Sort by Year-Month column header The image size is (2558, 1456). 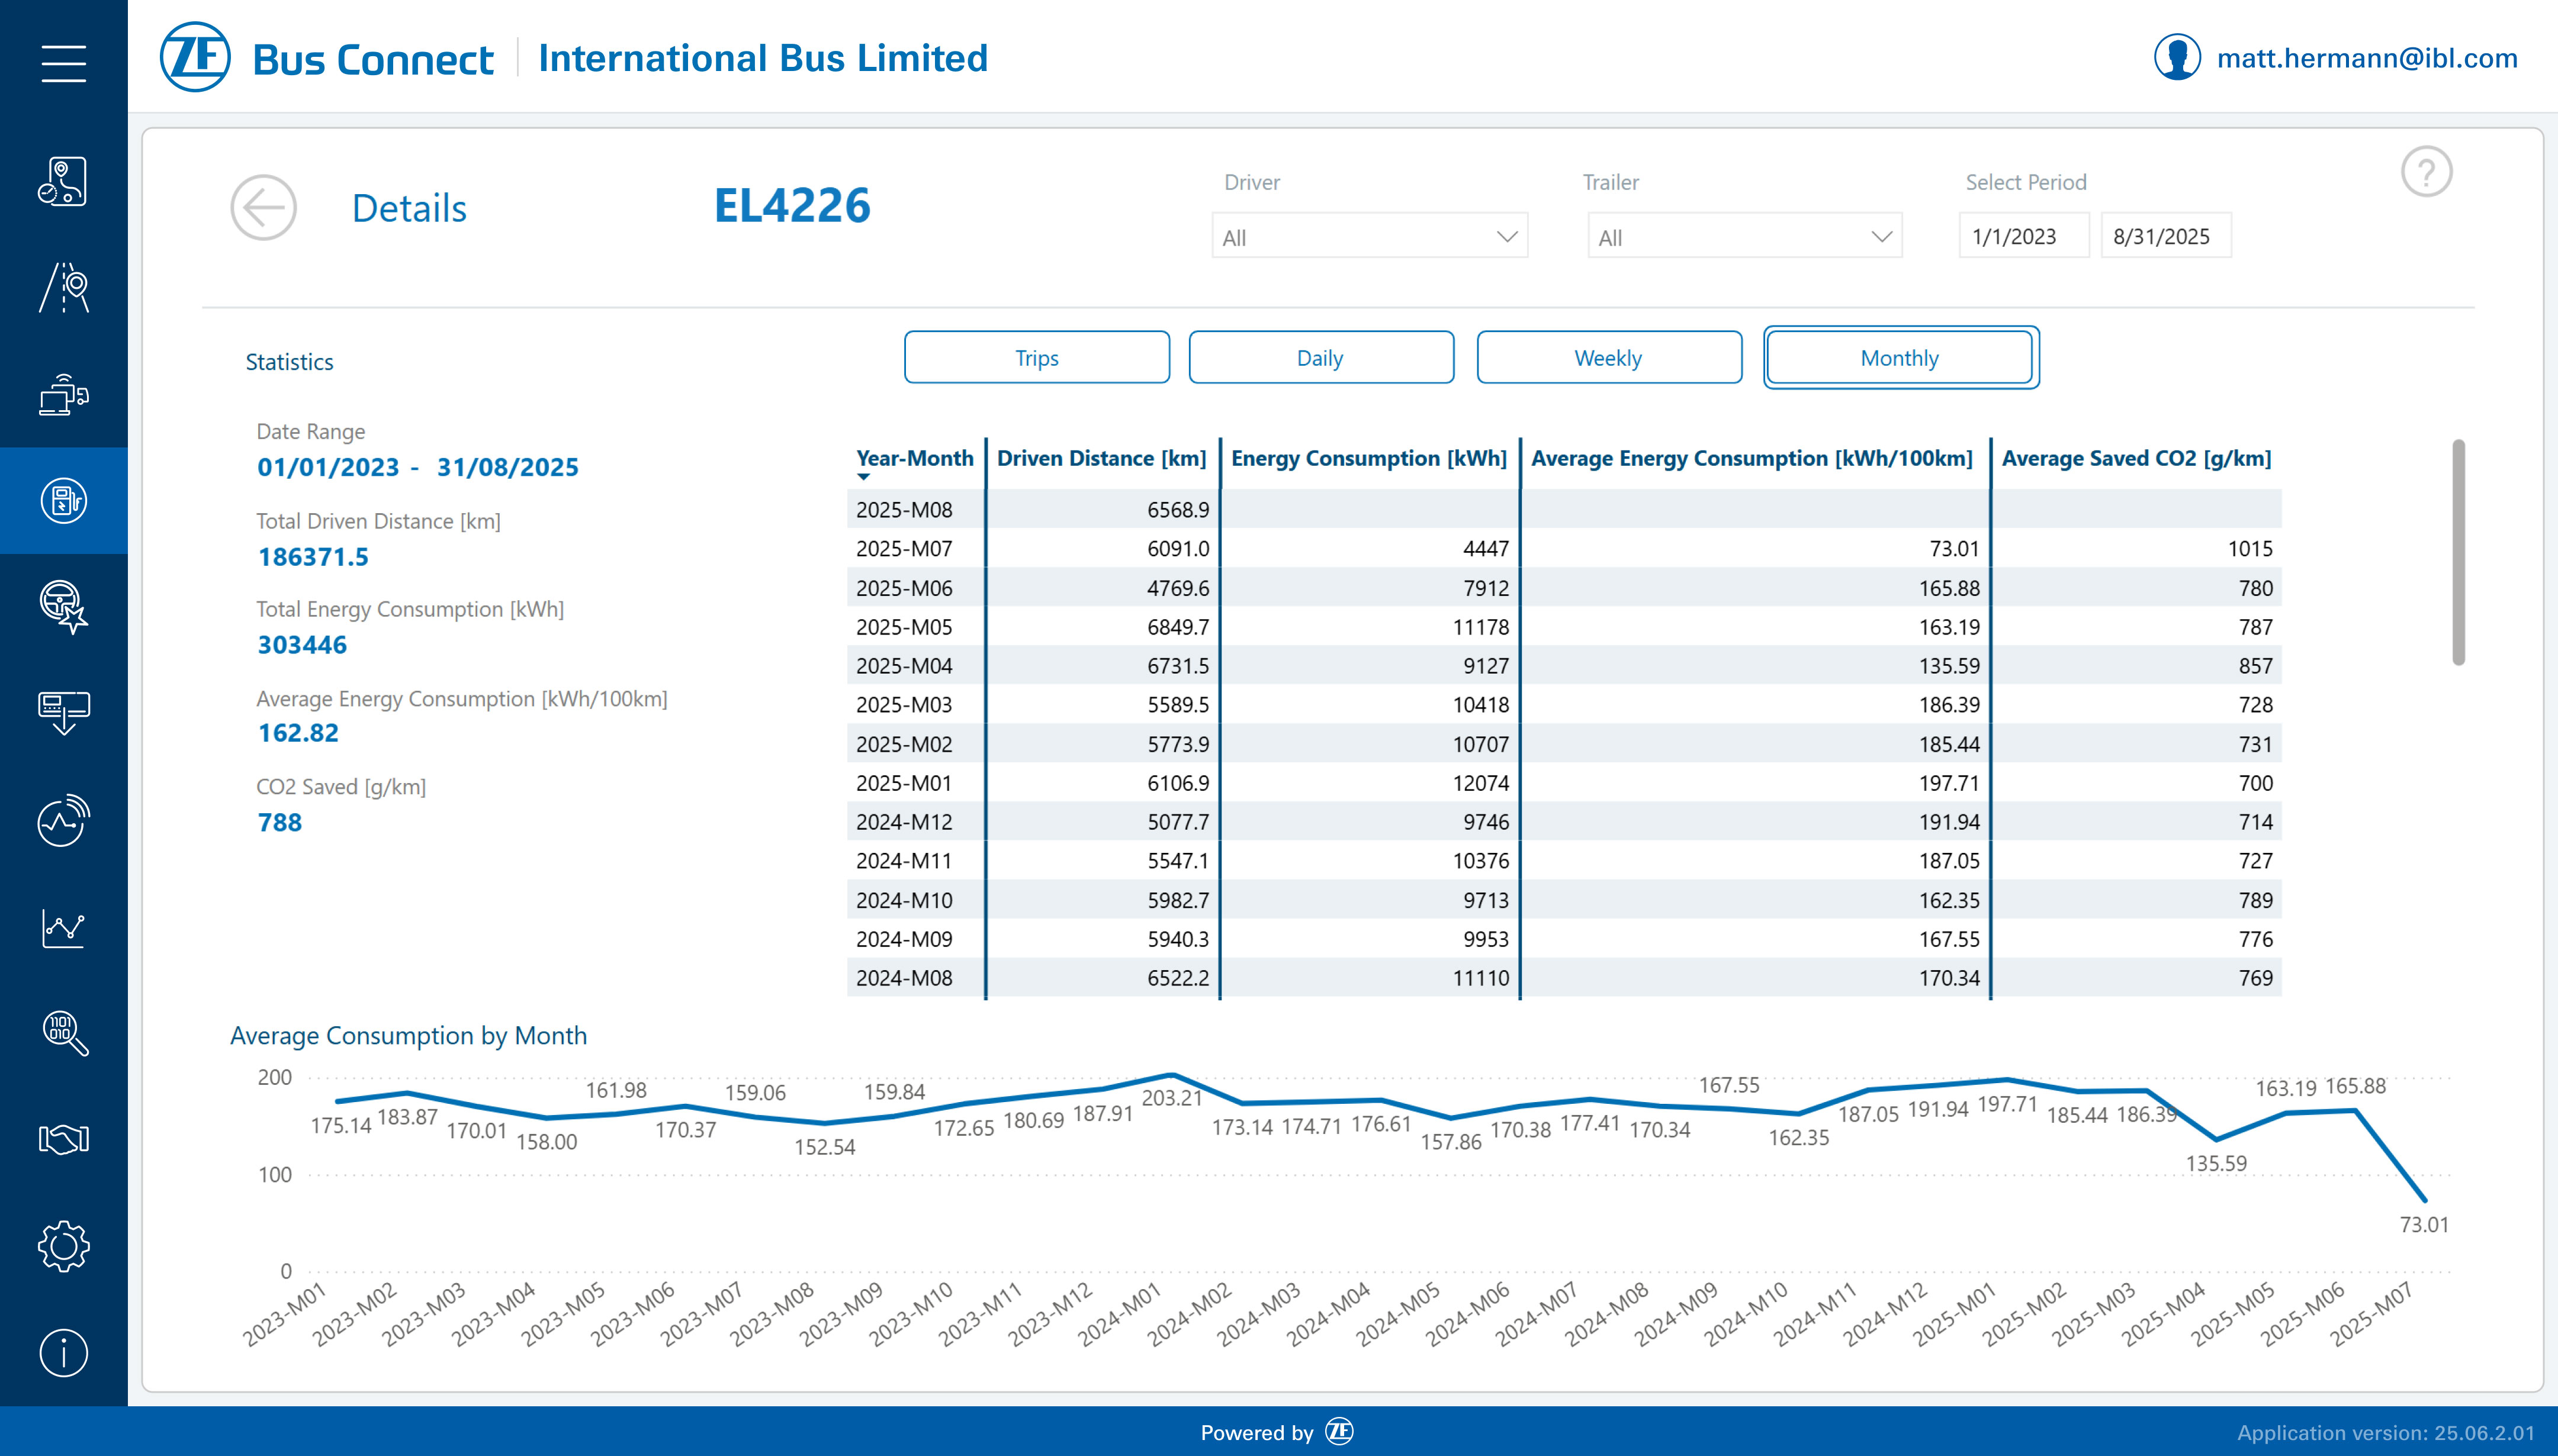coord(913,458)
